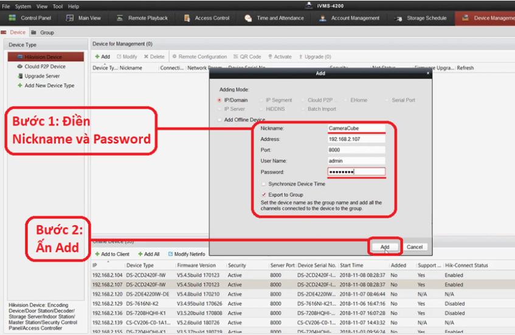Click the Time and Attendance icon
The width and height of the screenshot is (515, 335).
click(x=248, y=18)
